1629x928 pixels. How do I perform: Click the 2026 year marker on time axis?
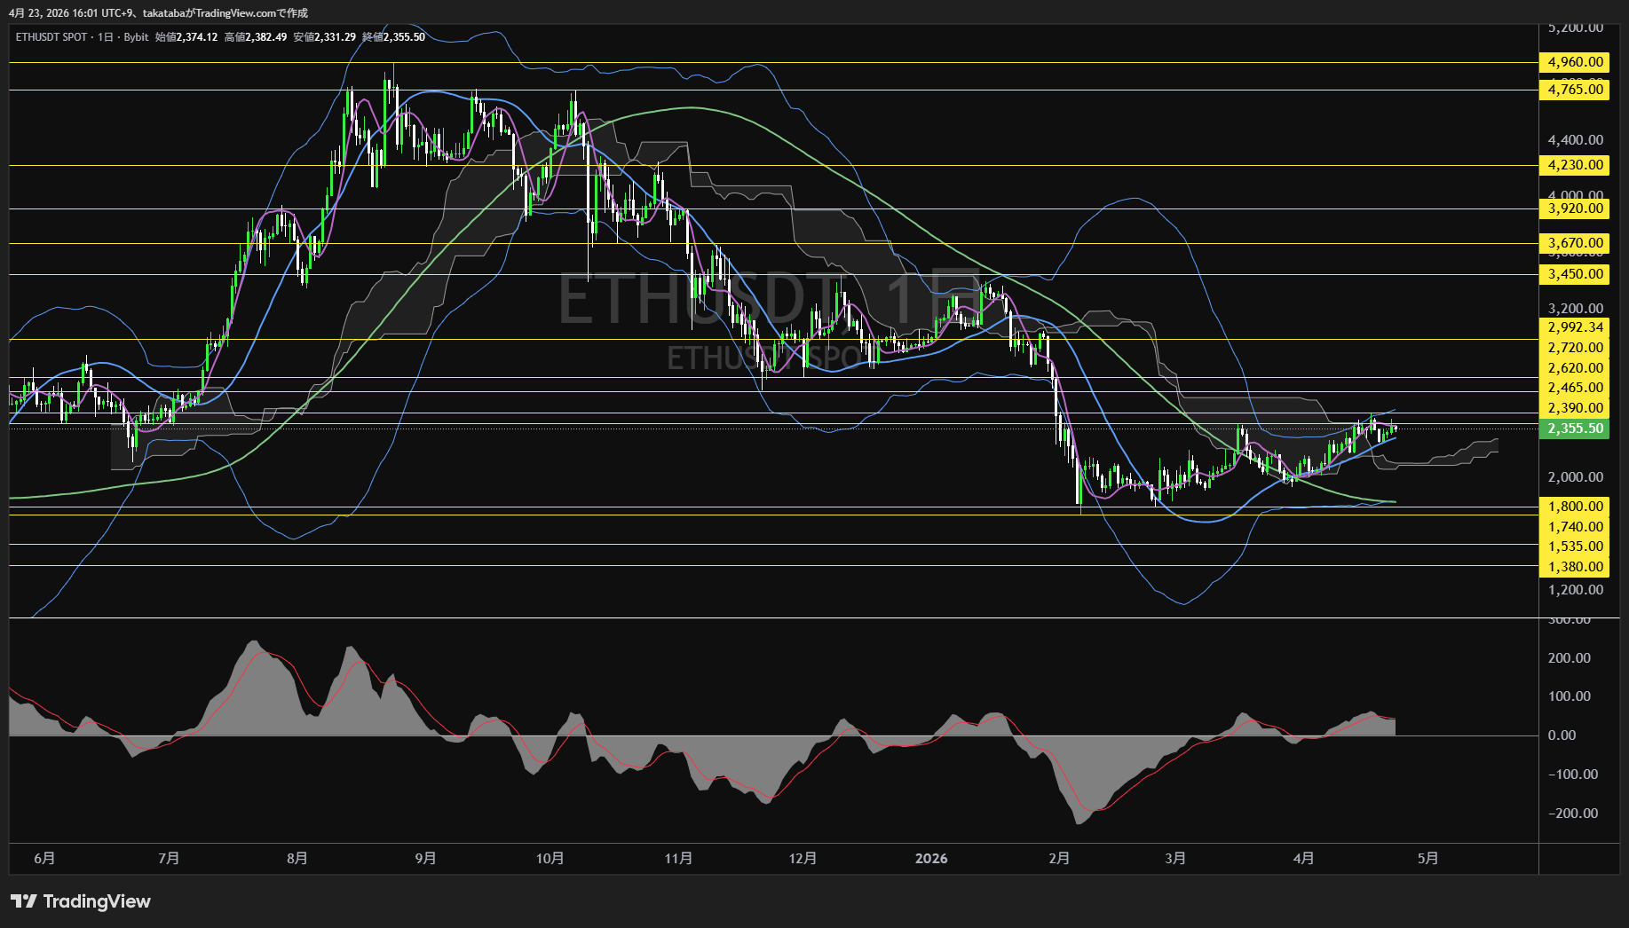tap(931, 858)
